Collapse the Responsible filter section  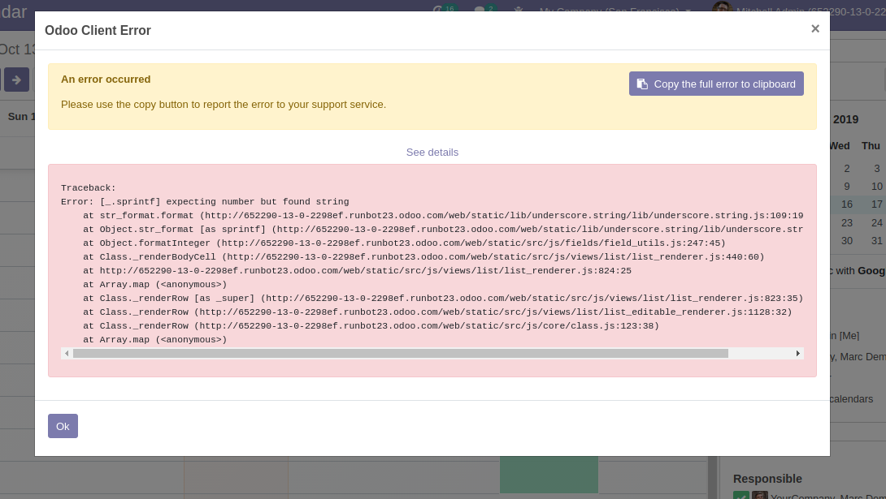coord(766,479)
